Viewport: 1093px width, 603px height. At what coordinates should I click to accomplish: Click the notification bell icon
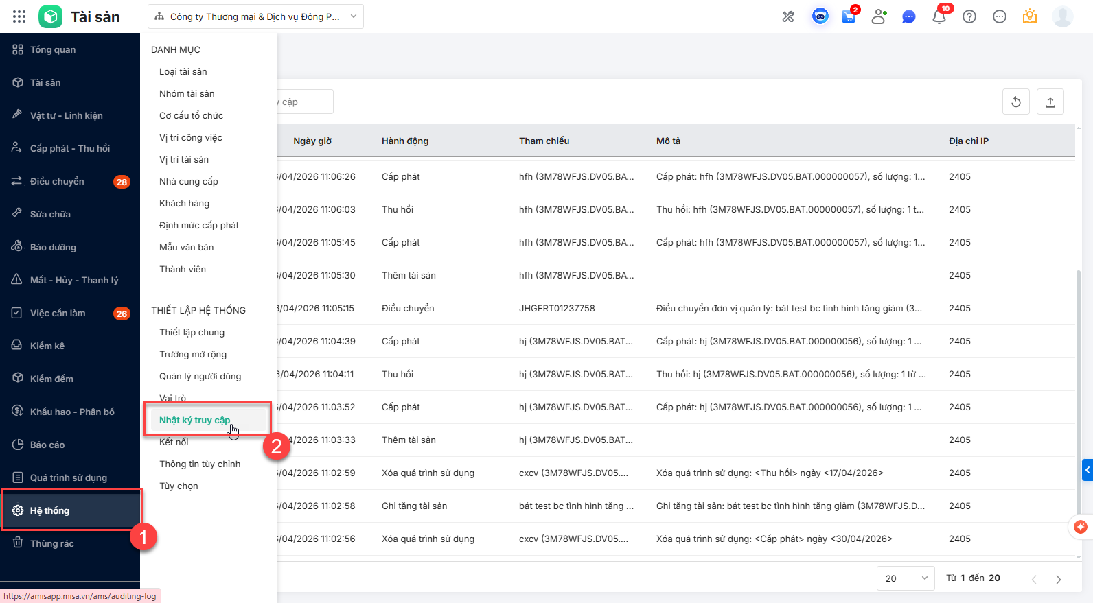tap(939, 16)
